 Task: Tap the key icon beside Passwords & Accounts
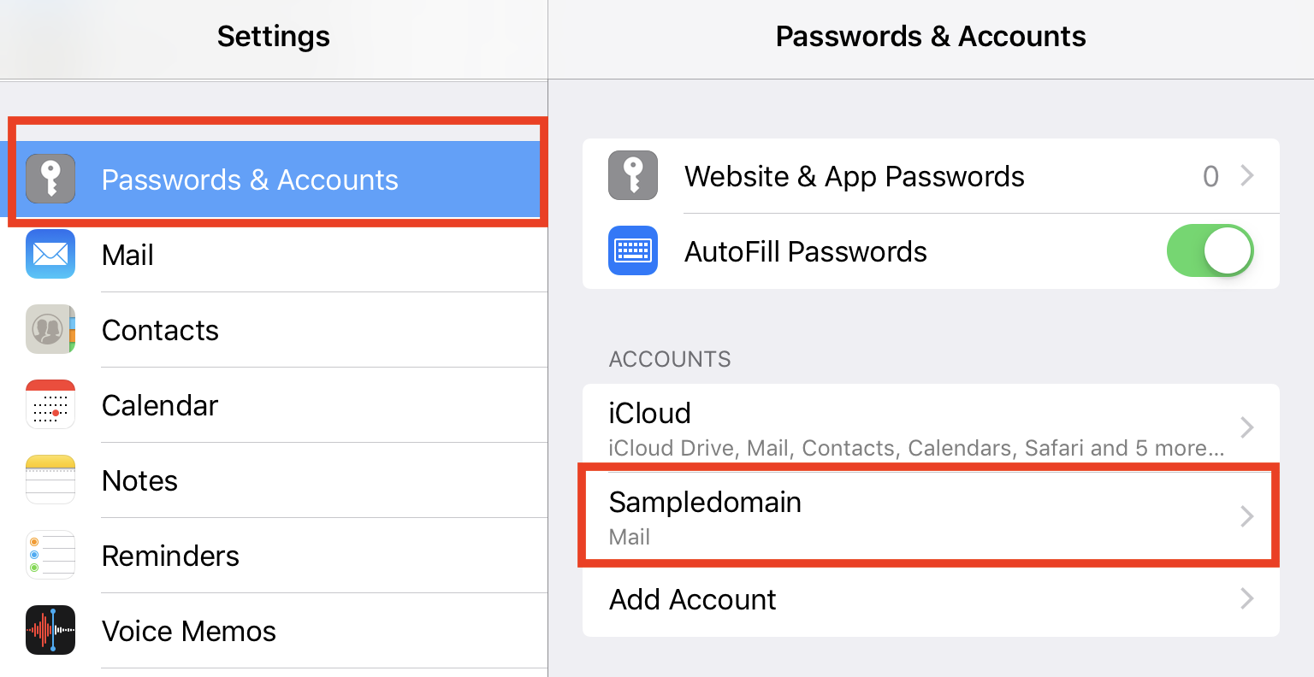click(50, 179)
